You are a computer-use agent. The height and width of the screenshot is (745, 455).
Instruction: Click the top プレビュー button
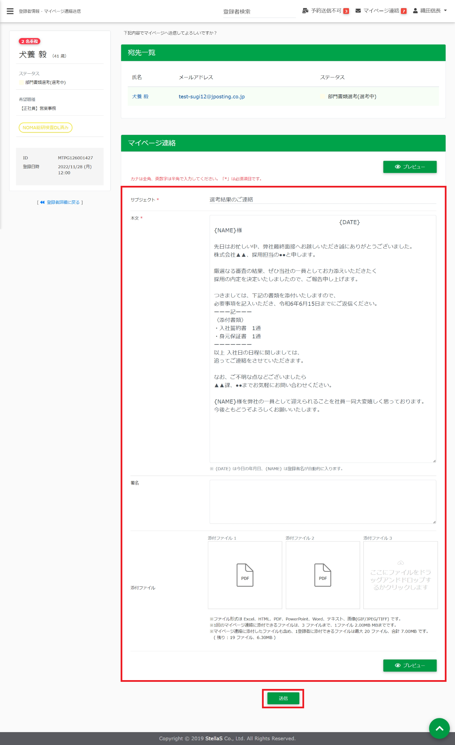(x=409, y=167)
